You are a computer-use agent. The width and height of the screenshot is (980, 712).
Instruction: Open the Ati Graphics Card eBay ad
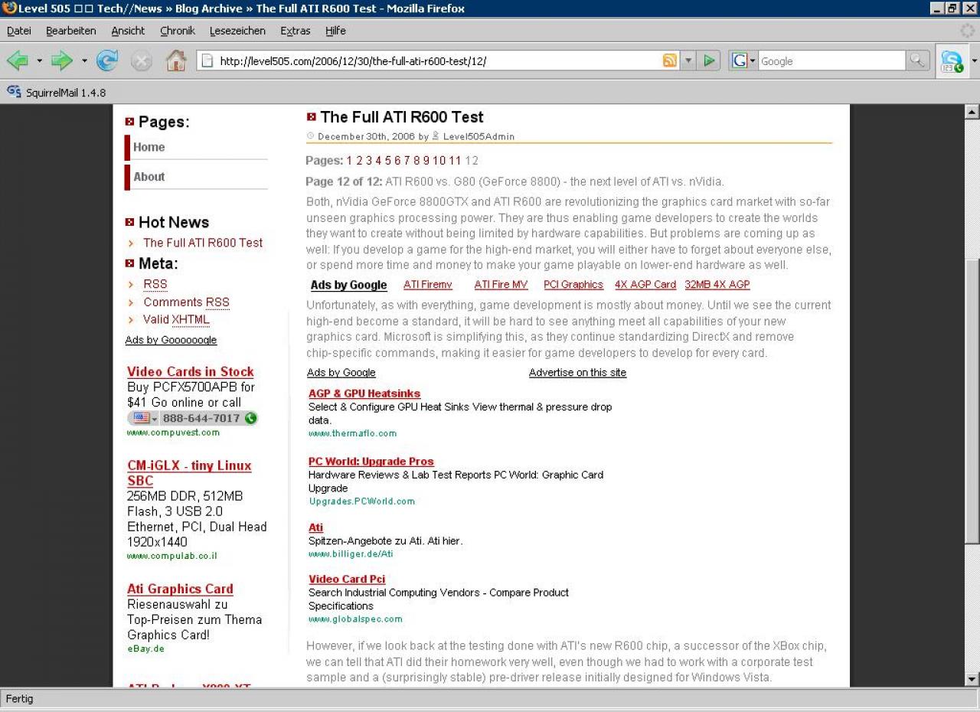(x=180, y=589)
